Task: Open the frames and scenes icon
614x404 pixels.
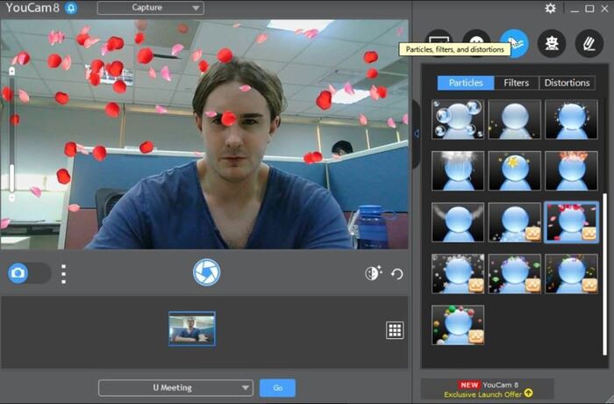Action: click(x=439, y=42)
